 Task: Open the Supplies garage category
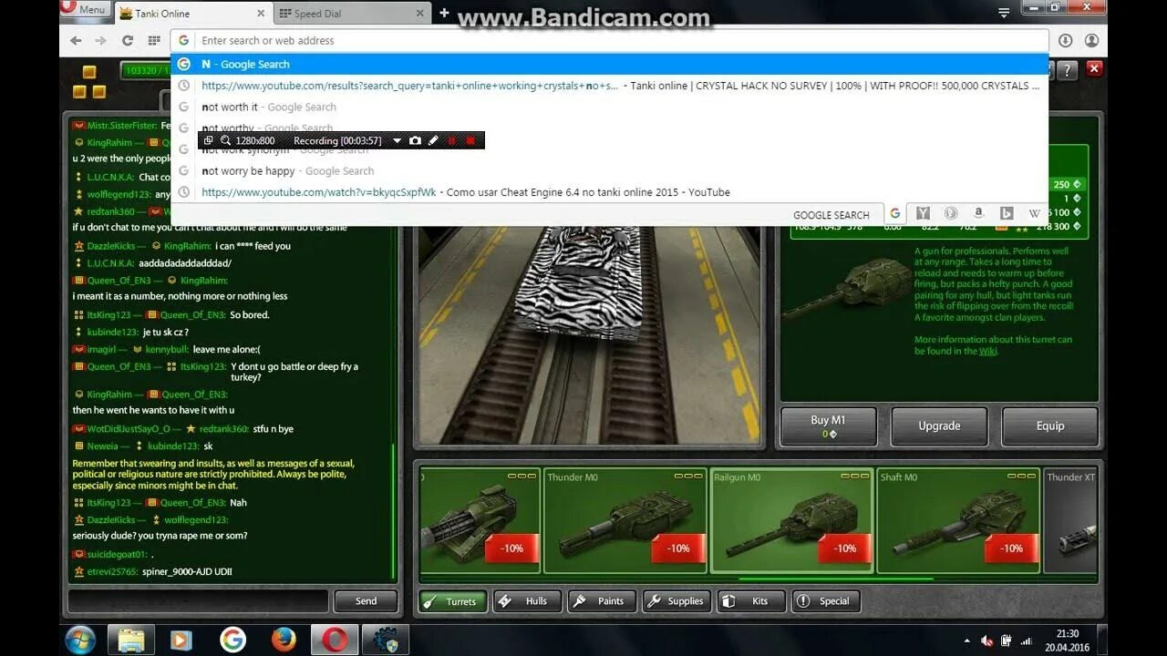click(x=676, y=601)
